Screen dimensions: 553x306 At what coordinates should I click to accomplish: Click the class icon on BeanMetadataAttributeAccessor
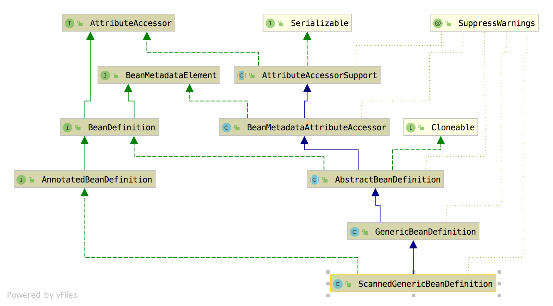pos(226,128)
